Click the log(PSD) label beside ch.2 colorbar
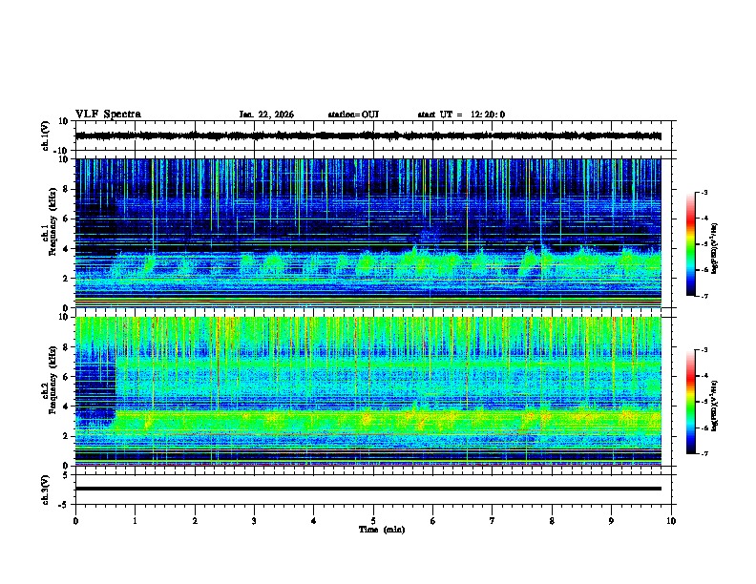756x584 pixels. tap(715, 406)
